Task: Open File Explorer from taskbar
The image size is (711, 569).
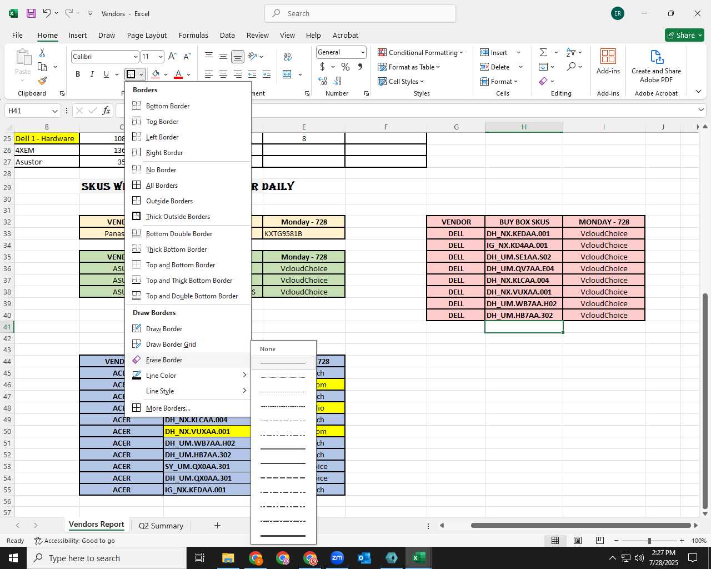Action: 228,558
